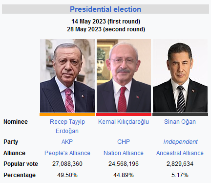Open the first candidate's portrait photo
This screenshot has width=211, height=183.
[x=67, y=76]
